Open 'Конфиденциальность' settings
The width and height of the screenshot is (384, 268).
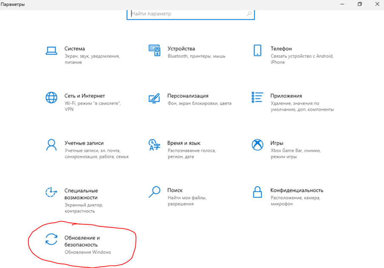pyautogui.click(x=297, y=190)
